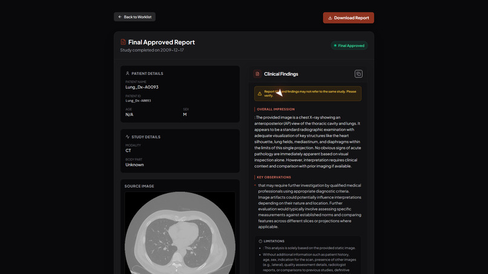This screenshot has height=274, width=488.
Task: Select patient name value Lung_Dx-A0093
Action: pyautogui.click(x=142, y=87)
